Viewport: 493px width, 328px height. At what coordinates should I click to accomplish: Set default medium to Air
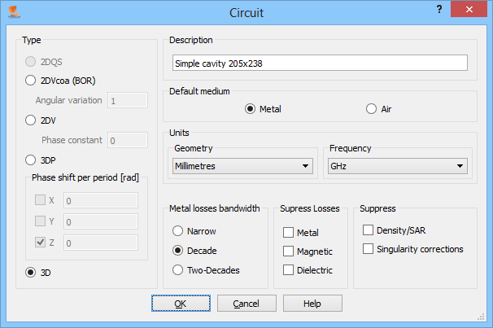371,108
